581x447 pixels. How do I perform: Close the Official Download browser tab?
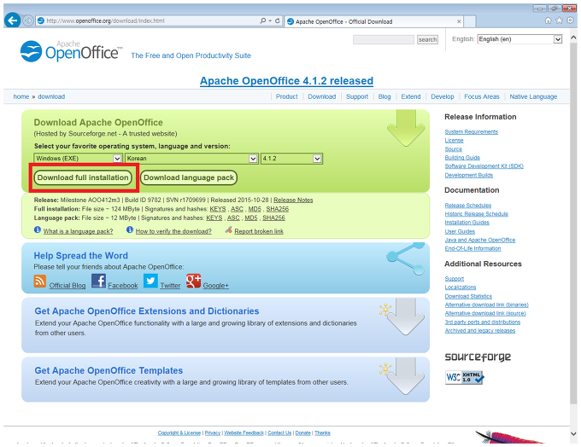459,21
